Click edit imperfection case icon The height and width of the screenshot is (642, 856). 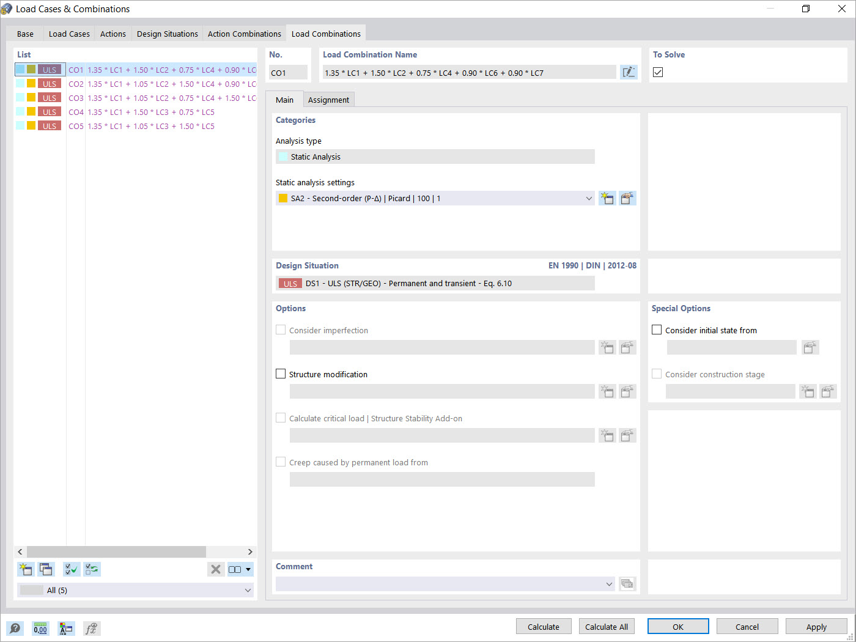[627, 347]
